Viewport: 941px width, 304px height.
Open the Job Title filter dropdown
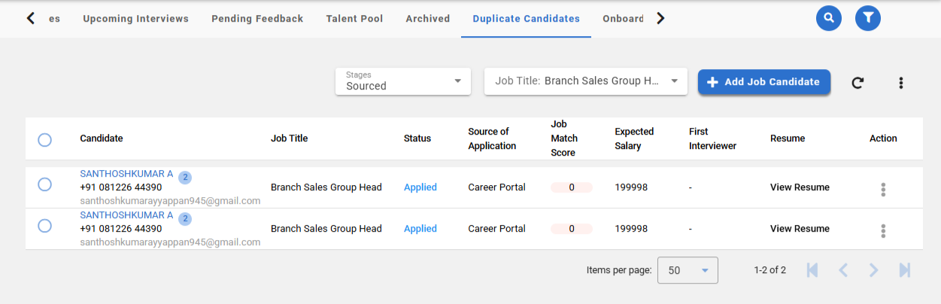[x=586, y=81]
